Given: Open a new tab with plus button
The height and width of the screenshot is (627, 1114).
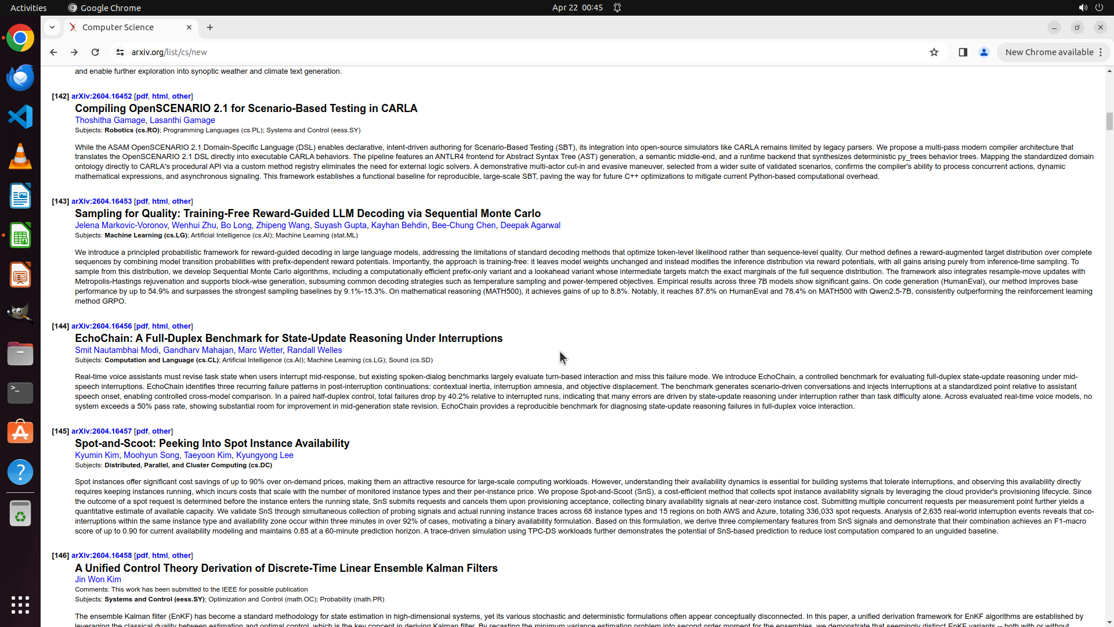Looking at the screenshot, I should pyautogui.click(x=210, y=27).
